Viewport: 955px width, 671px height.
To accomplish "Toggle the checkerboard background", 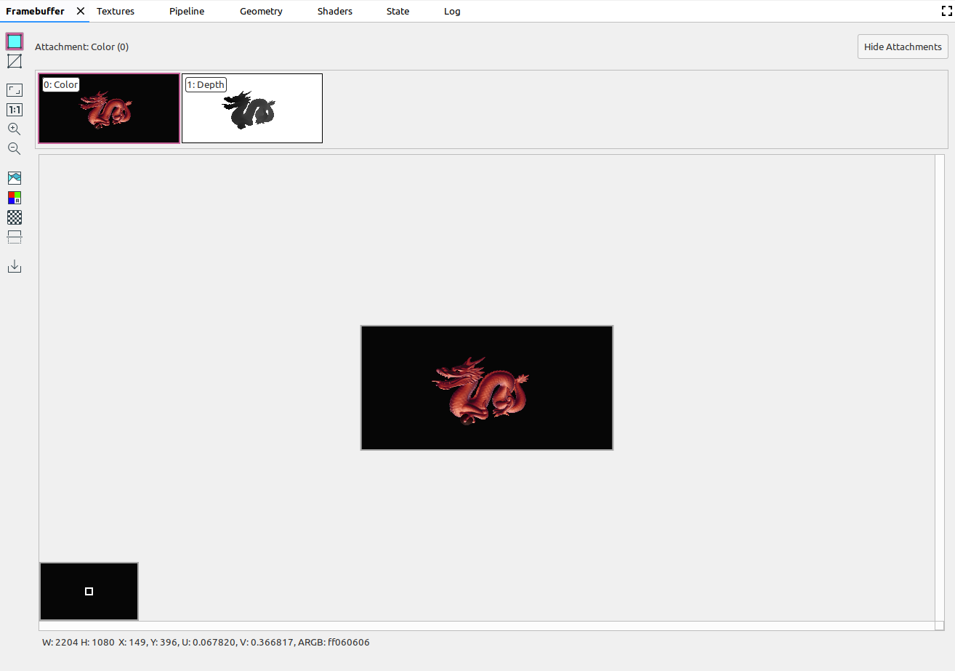I will (x=15, y=217).
